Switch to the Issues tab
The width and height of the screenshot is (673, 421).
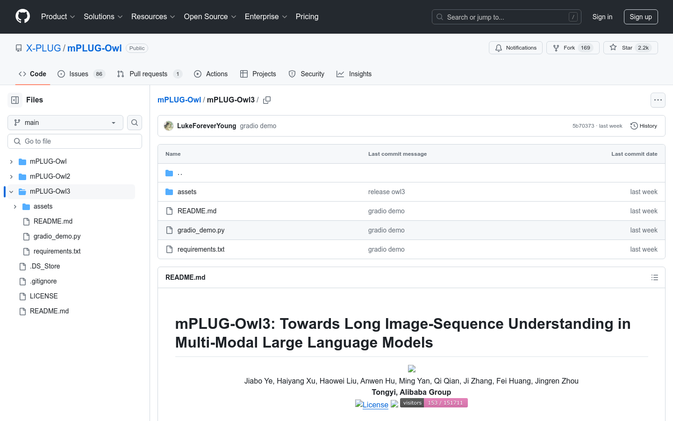coord(81,74)
